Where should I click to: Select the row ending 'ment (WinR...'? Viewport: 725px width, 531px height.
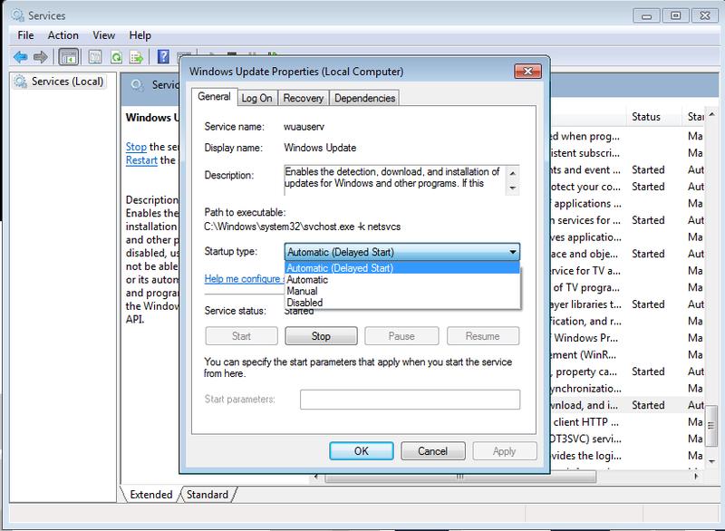[626, 355]
